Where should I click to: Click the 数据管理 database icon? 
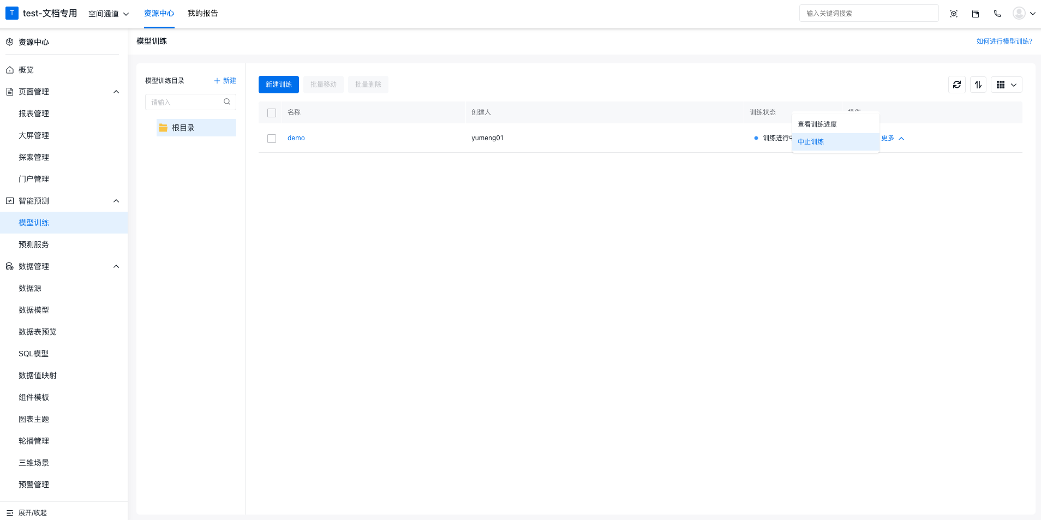click(x=10, y=266)
